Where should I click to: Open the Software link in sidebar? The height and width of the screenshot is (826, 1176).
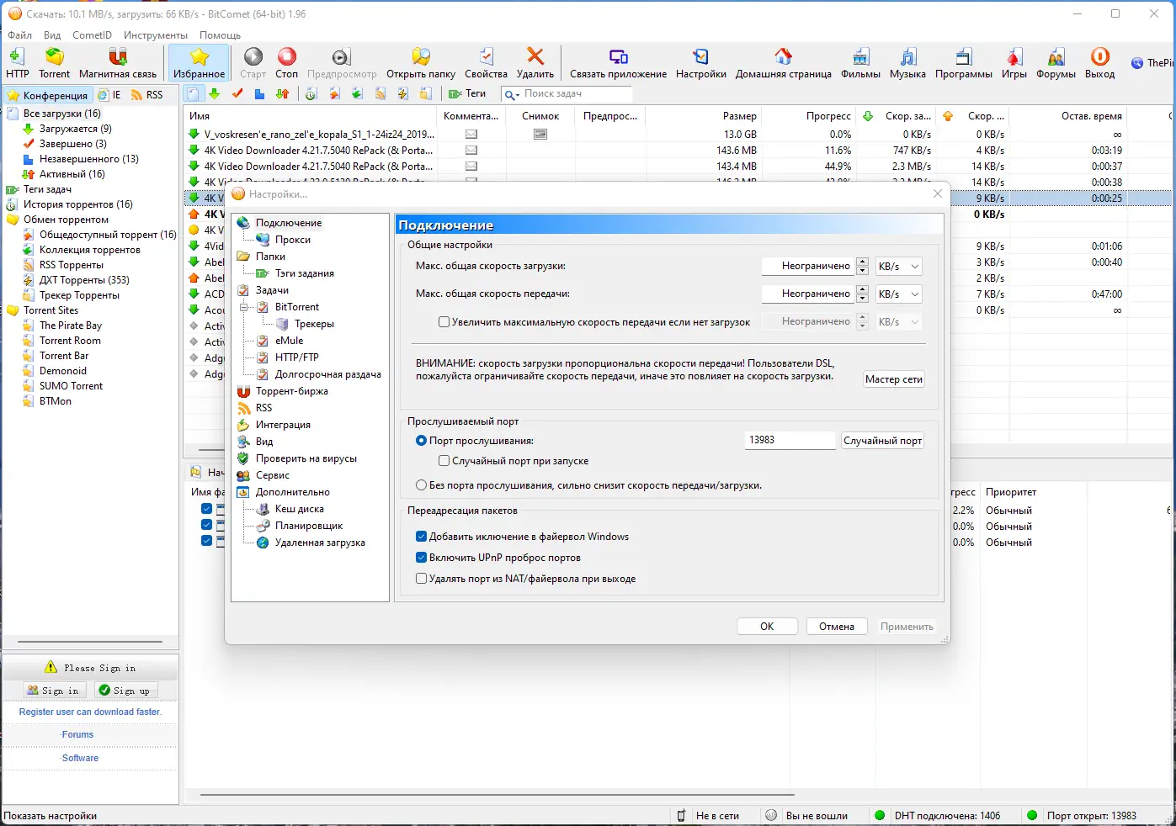click(80, 758)
